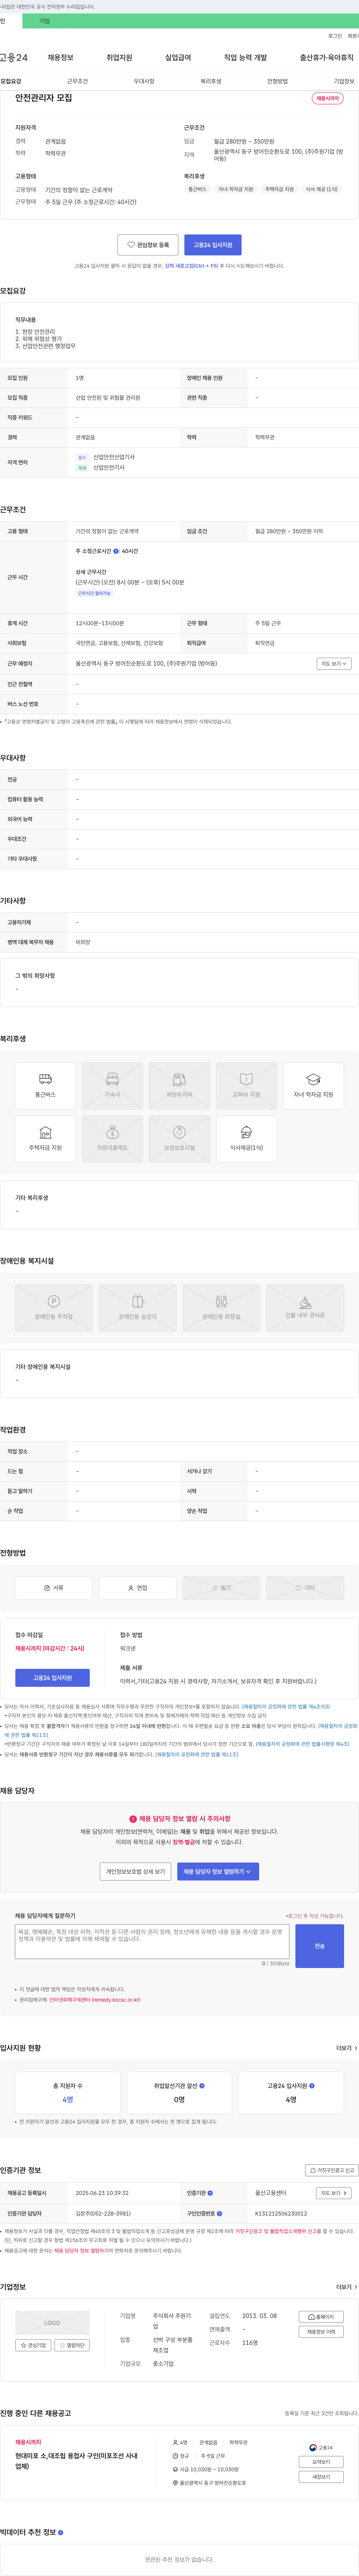Click the 로그인 link at top
Viewport: 359px width, 2576px height.
pyautogui.click(x=335, y=35)
